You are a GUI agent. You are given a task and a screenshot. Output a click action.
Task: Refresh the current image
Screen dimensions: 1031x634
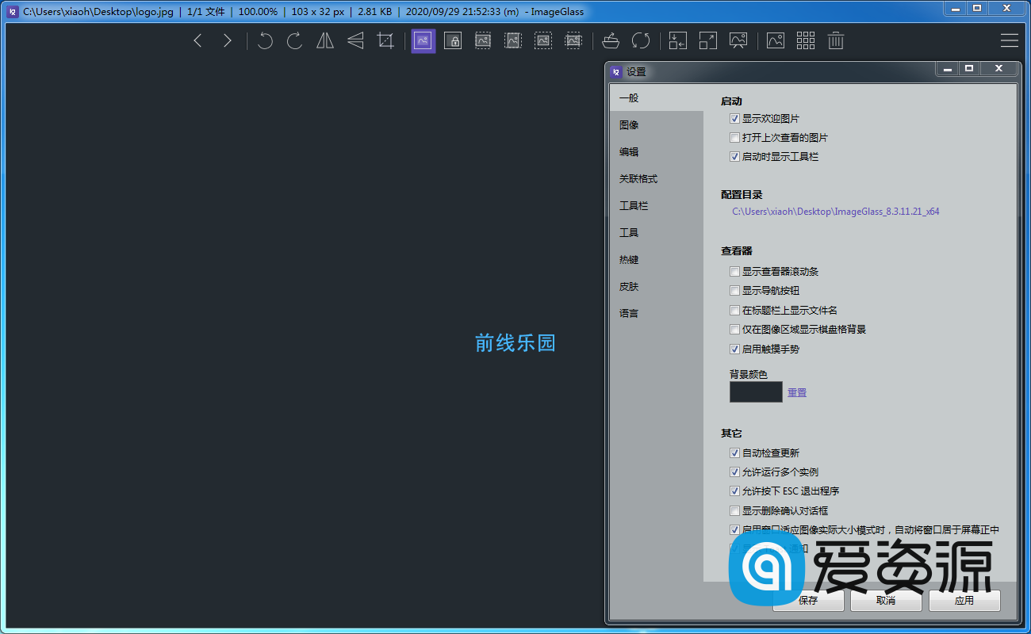[642, 40]
